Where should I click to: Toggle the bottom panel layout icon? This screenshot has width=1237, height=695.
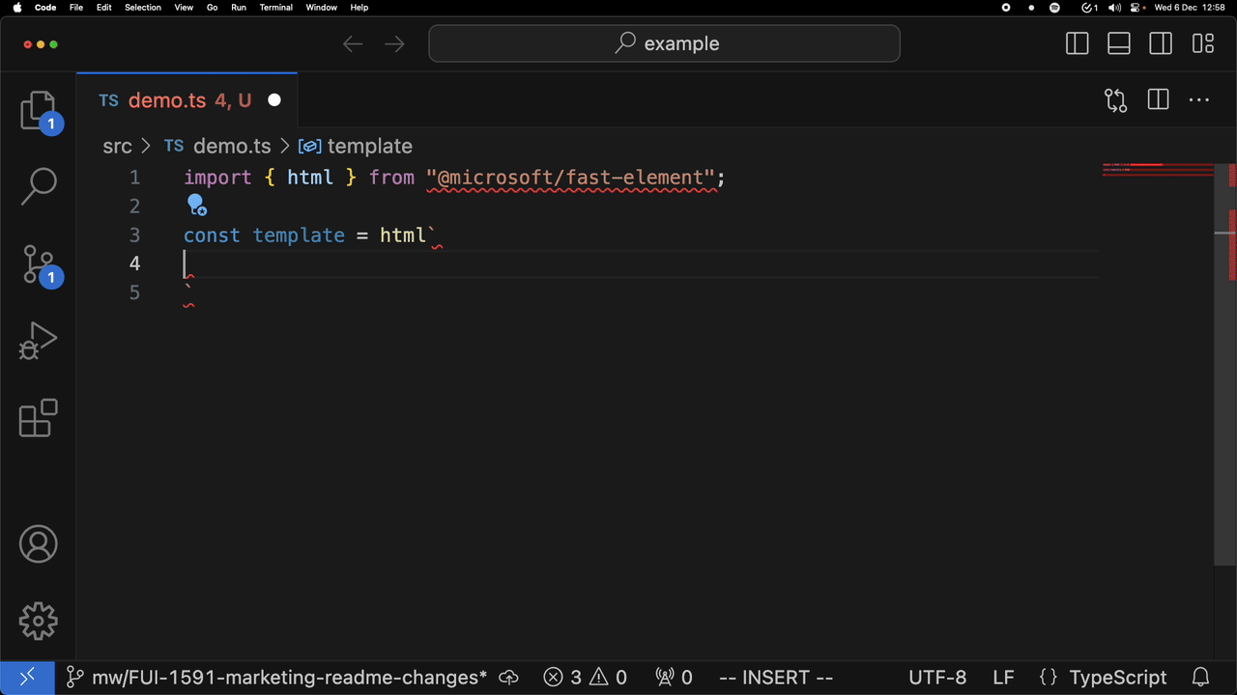coord(1119,43)
